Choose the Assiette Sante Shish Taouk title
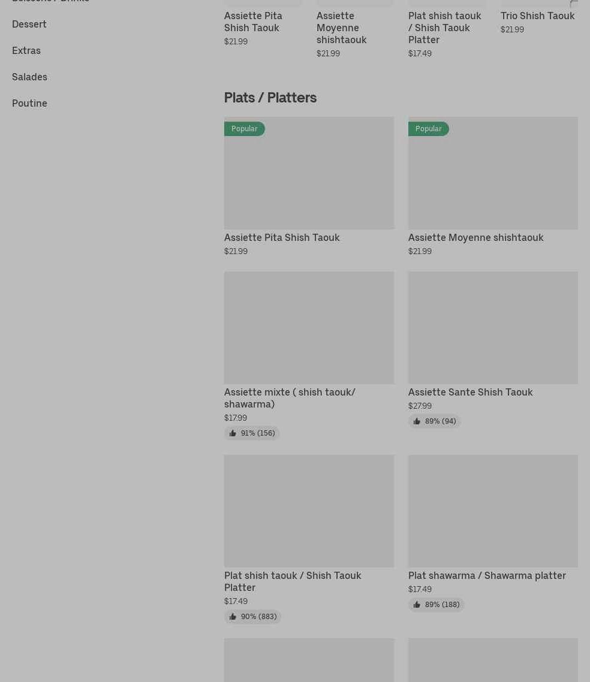Image resolution: width=590 pixels, height=682 pixels. pos(470,392)
